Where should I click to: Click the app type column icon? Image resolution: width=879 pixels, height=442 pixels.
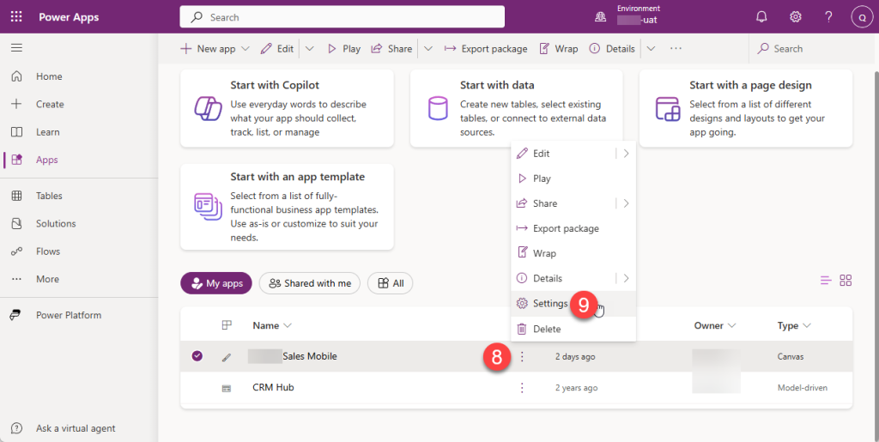(x=227, y=325)
